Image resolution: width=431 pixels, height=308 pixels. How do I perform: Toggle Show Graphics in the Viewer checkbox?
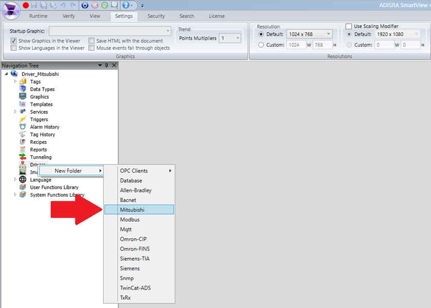(x=13, y=41)
